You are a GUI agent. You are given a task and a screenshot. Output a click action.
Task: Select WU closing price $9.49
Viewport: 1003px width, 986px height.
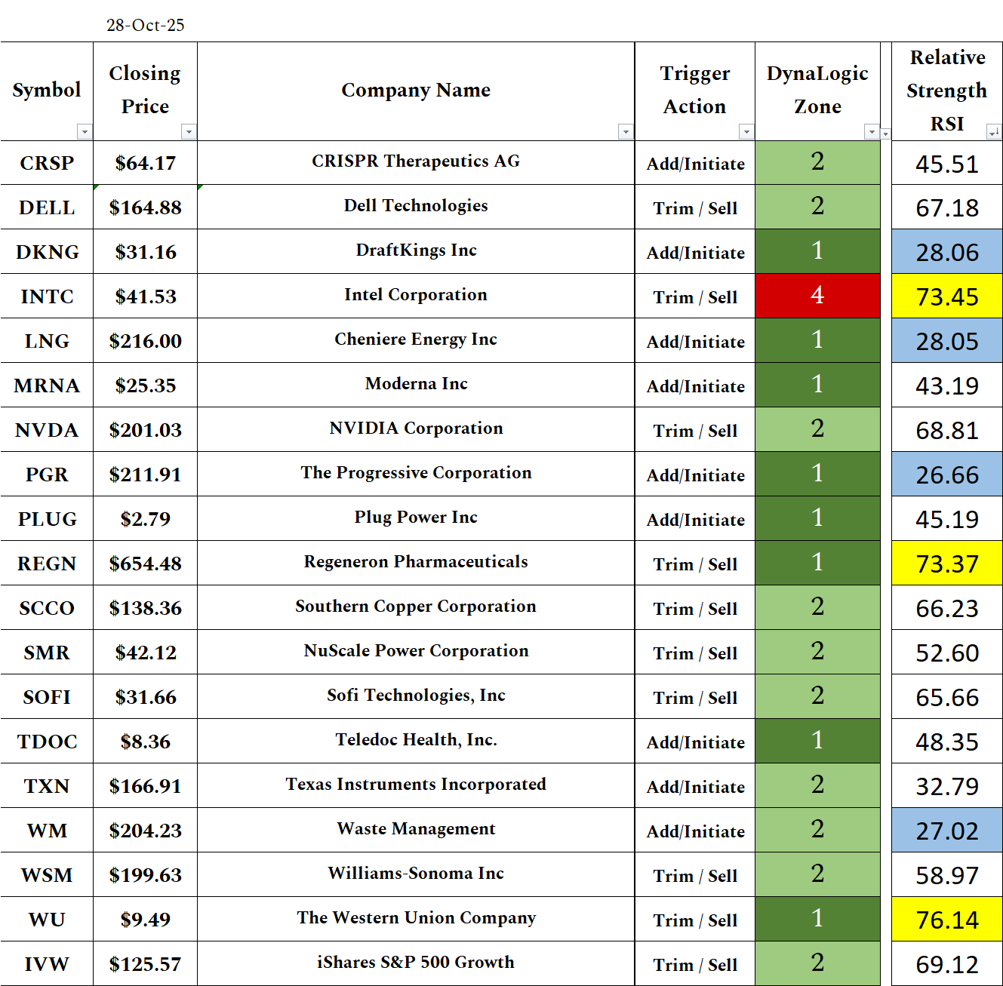pos(146,919)
